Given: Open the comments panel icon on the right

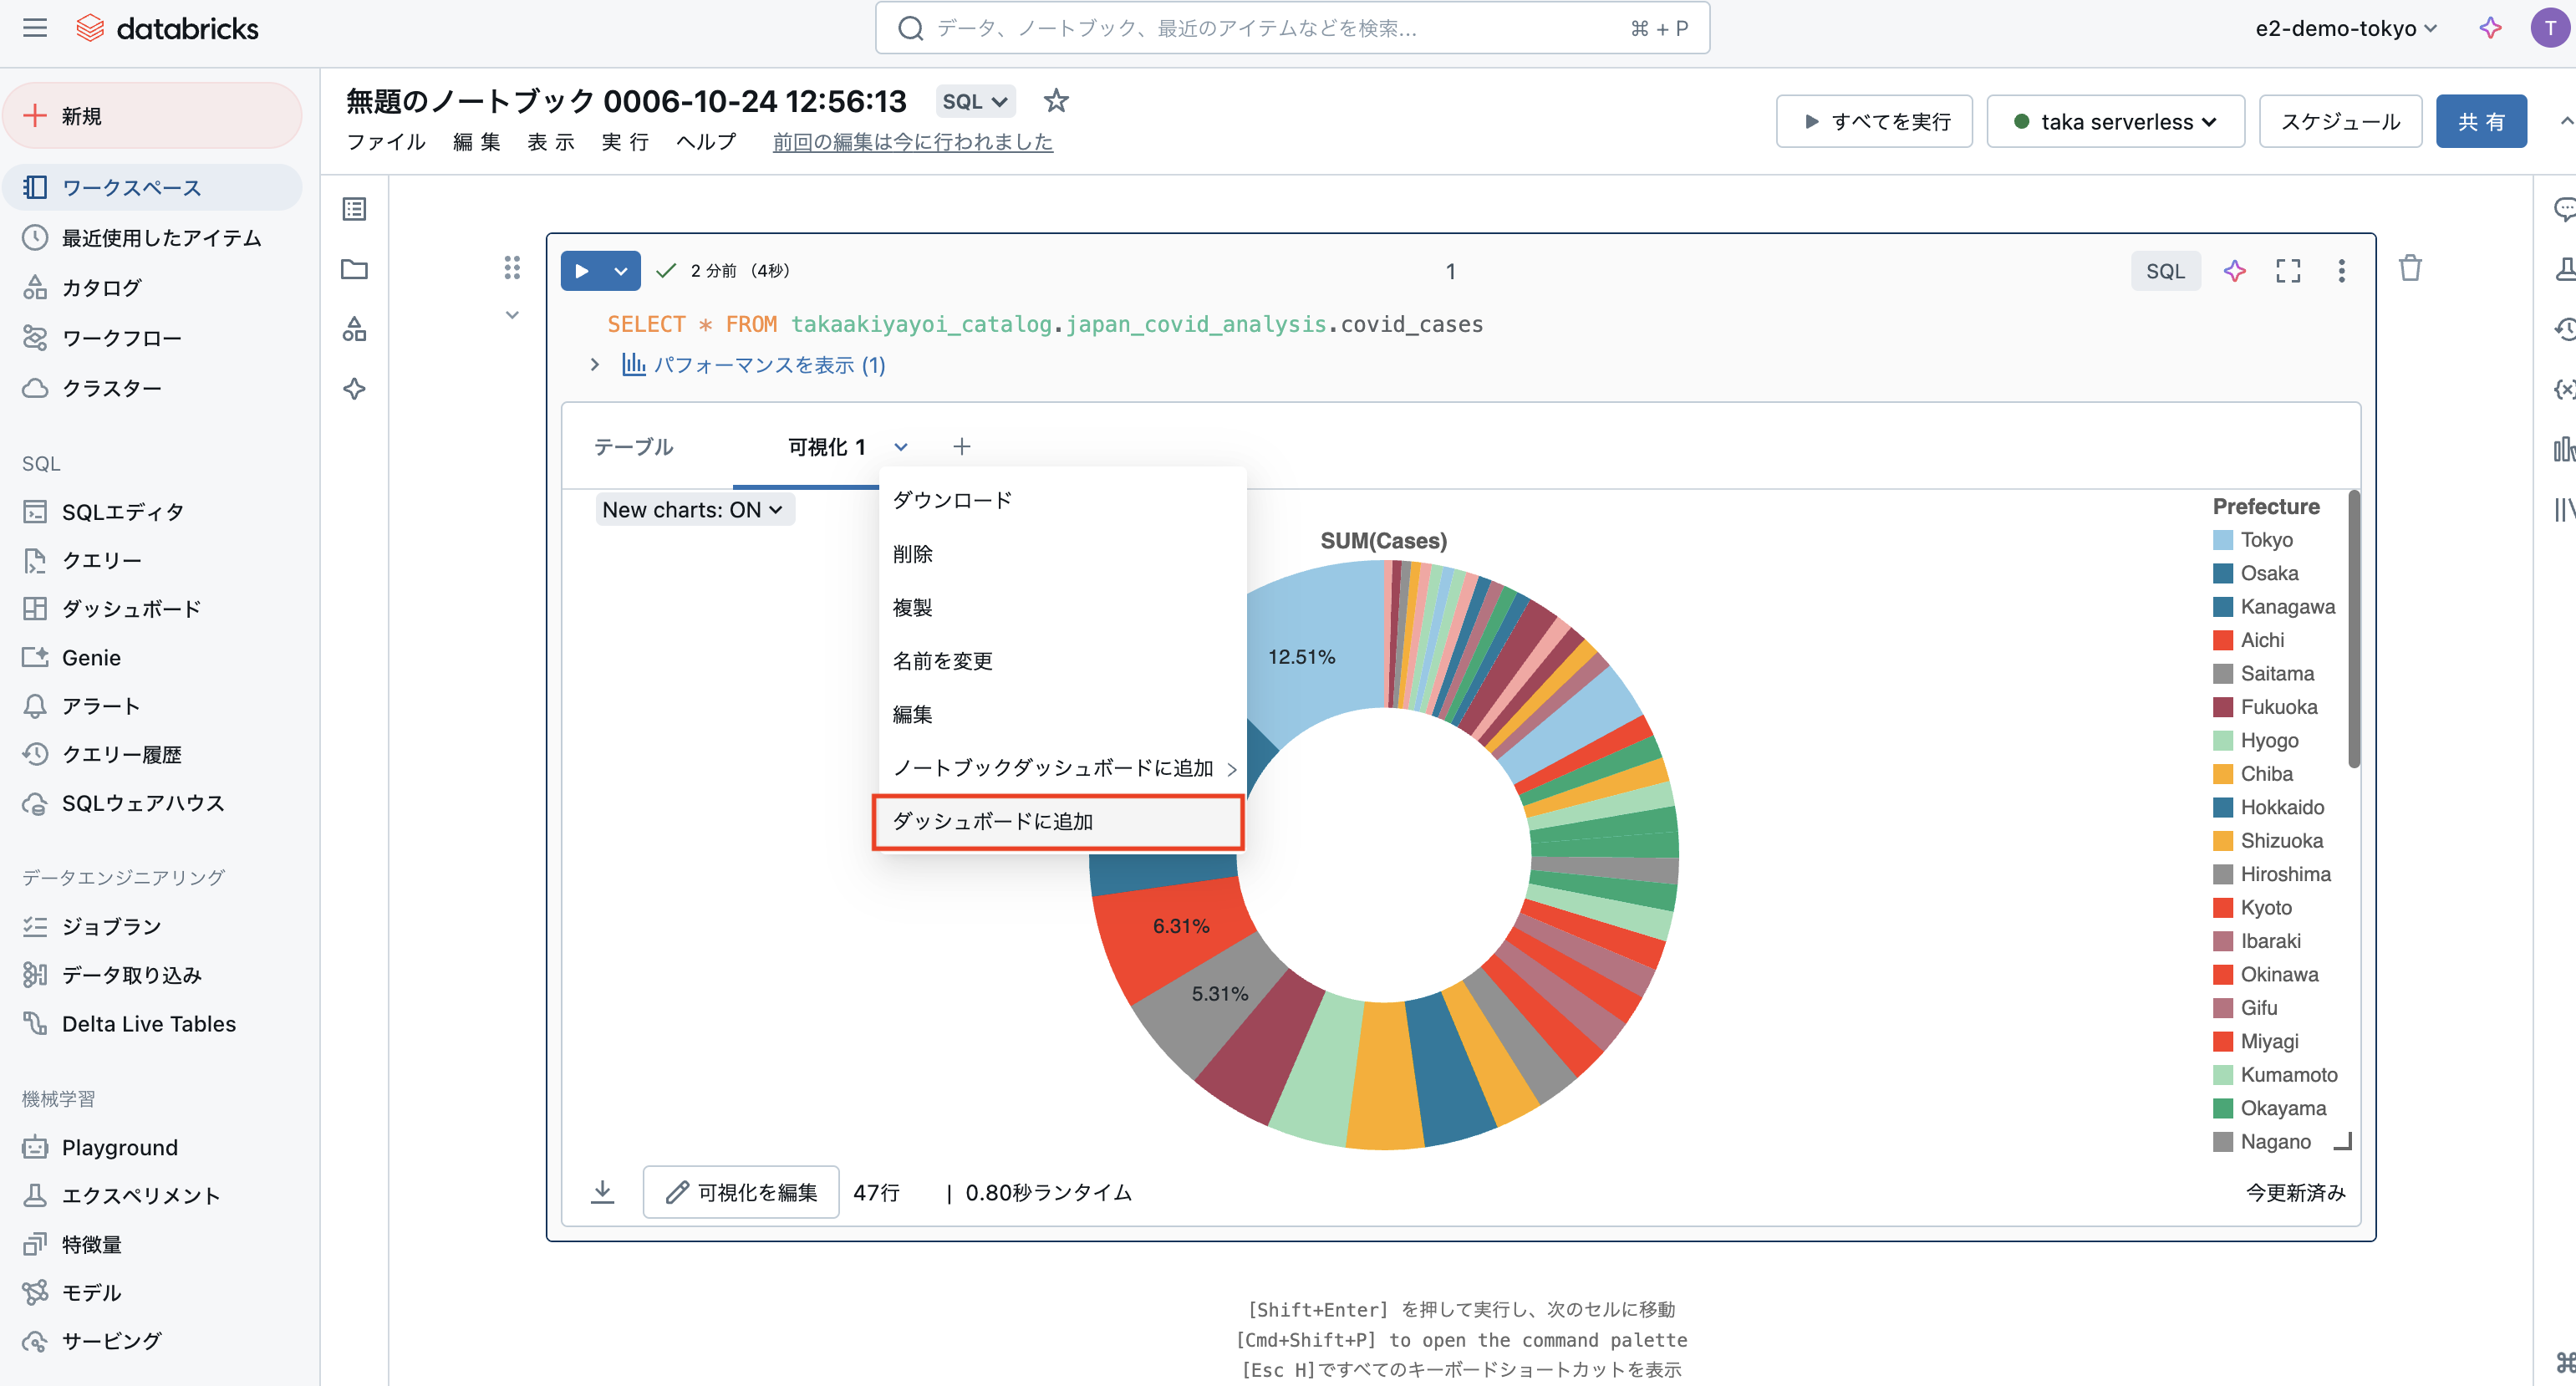Looking at the screenshot, I should coord(2564,209).
